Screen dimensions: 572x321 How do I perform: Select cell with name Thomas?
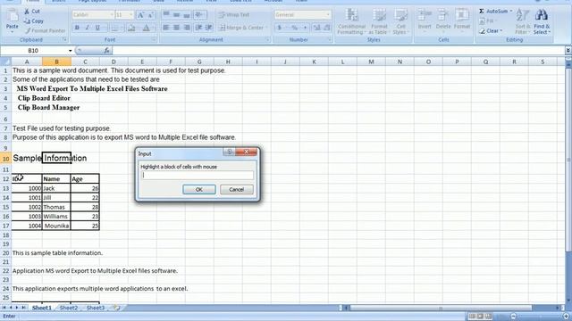click(x=56, y=207)
